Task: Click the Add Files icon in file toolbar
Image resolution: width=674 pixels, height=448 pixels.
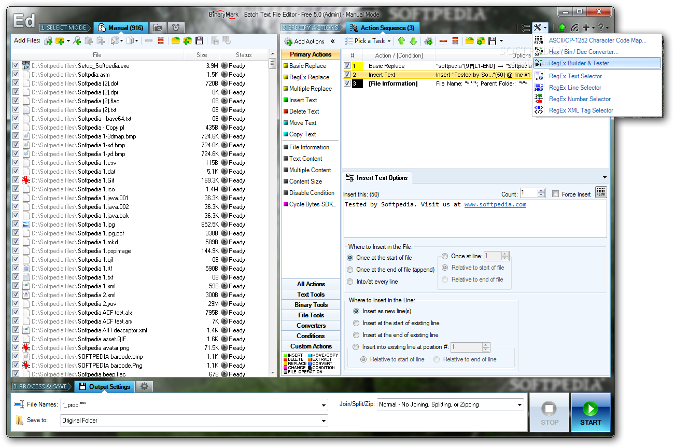Action: (48, 40)
